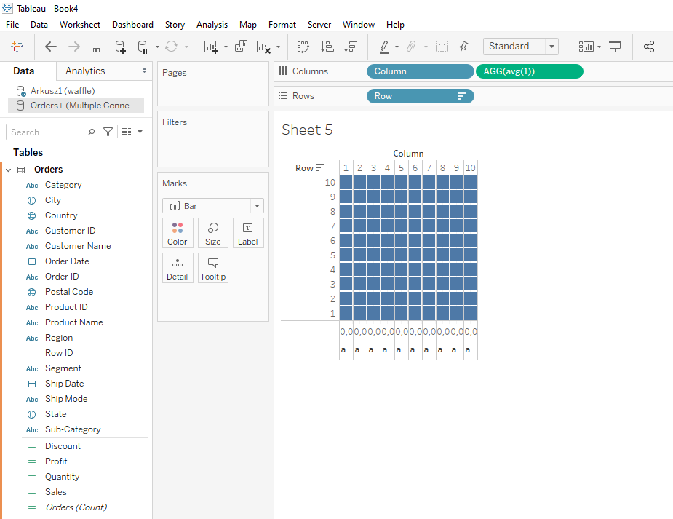This screenshot has height=519, width=673.
Task: Toggle the Fix Axes pin icon
Action: pyautogui.click(x=463, y=47)
